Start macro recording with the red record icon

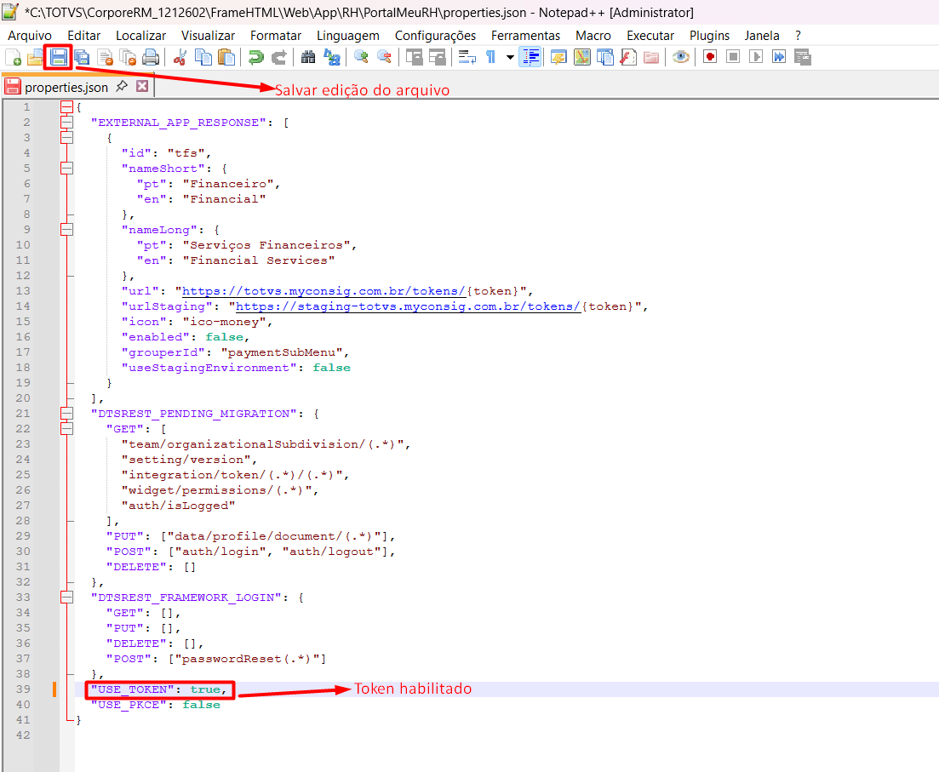point(710,58)
